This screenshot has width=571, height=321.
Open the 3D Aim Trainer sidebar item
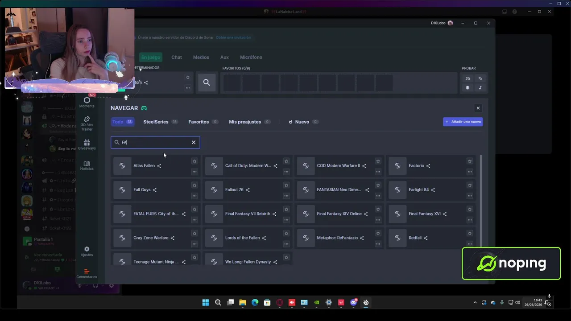coord(87,123)
